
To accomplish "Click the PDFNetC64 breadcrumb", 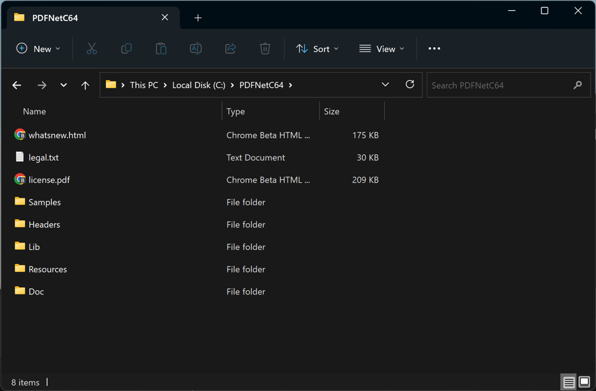I will click(261, 85).
